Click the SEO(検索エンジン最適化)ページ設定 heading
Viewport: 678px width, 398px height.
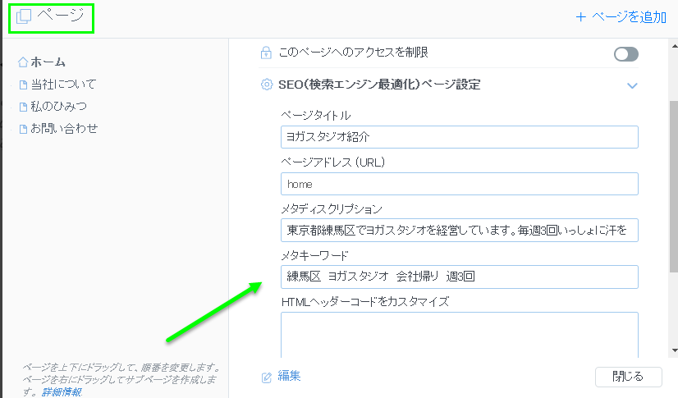[x=379, y=85]
